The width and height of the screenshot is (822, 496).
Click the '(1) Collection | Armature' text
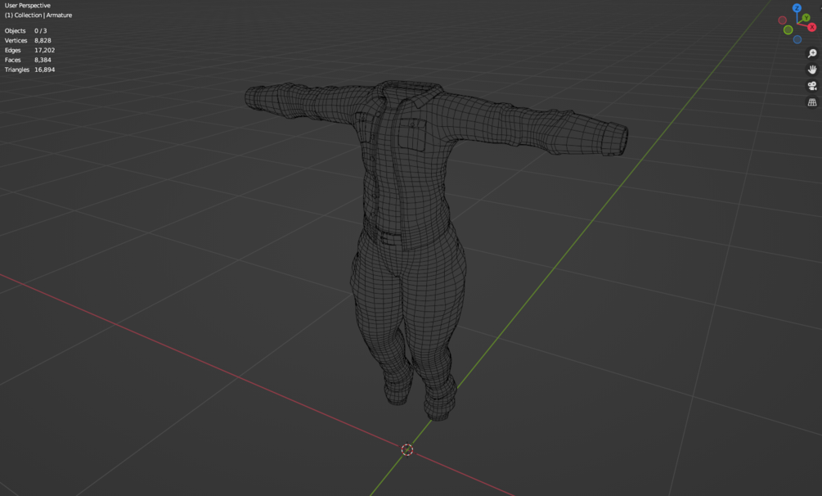[38, 16]
